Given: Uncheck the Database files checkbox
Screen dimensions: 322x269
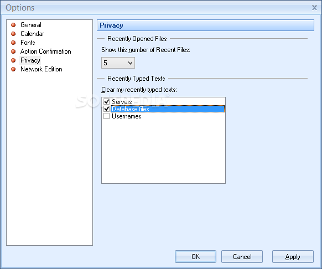Looking at the screenshot, I should coord(107,108).
